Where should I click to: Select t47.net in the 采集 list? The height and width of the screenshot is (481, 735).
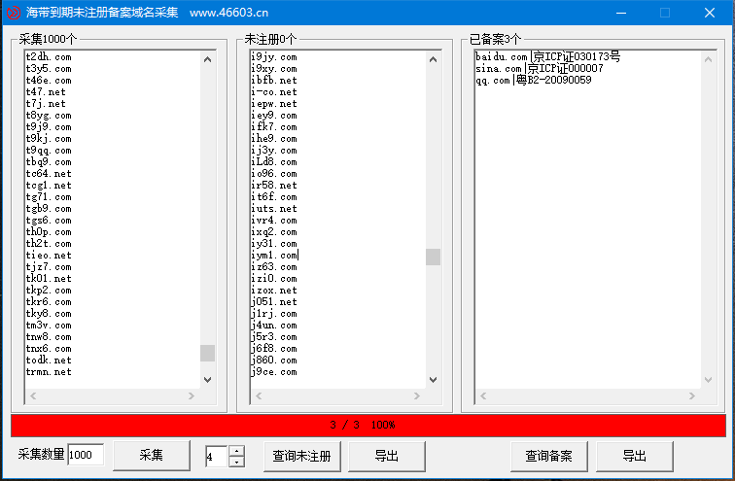pos(46,92)
